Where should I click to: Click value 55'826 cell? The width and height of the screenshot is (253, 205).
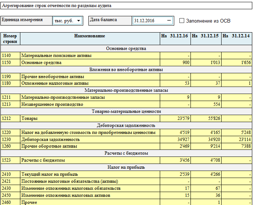tap(206, 118)
